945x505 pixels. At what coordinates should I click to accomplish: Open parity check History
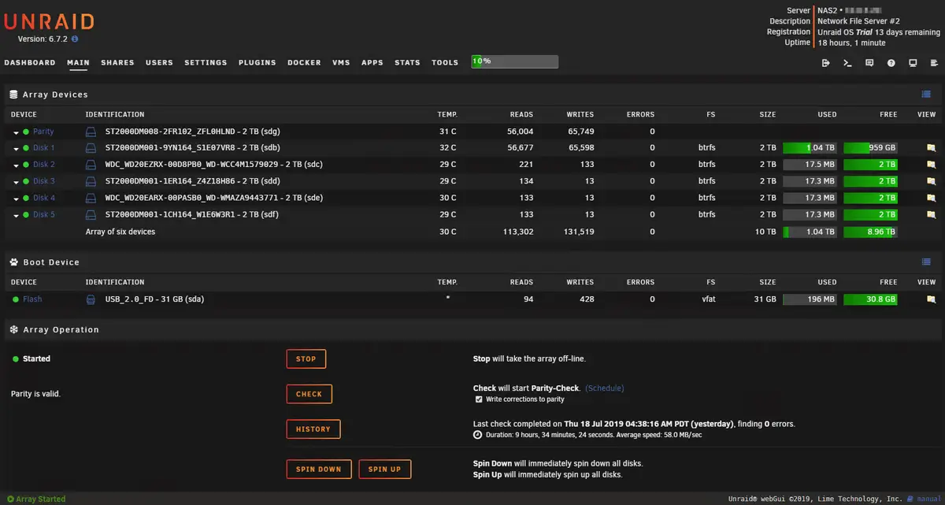(x=313, y=429)
